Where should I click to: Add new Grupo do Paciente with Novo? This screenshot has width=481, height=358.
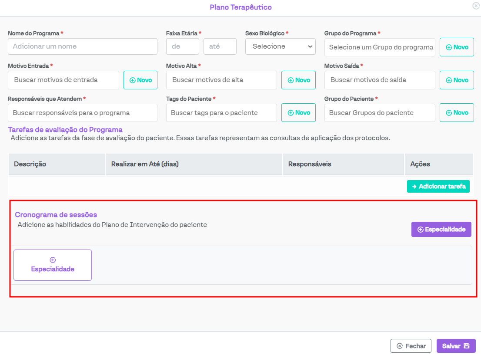pyautogui.click(x=457, y=113)
